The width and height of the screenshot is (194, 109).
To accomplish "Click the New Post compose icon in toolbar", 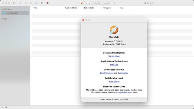I will (15, 3).
